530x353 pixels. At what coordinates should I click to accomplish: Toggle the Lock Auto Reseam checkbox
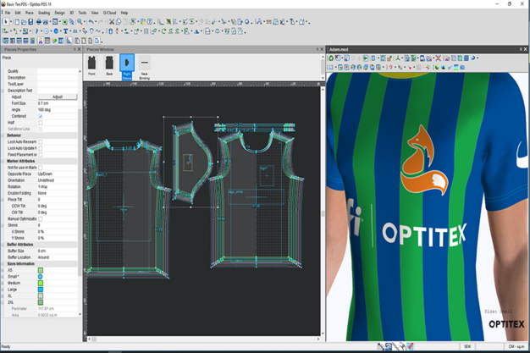40,141
